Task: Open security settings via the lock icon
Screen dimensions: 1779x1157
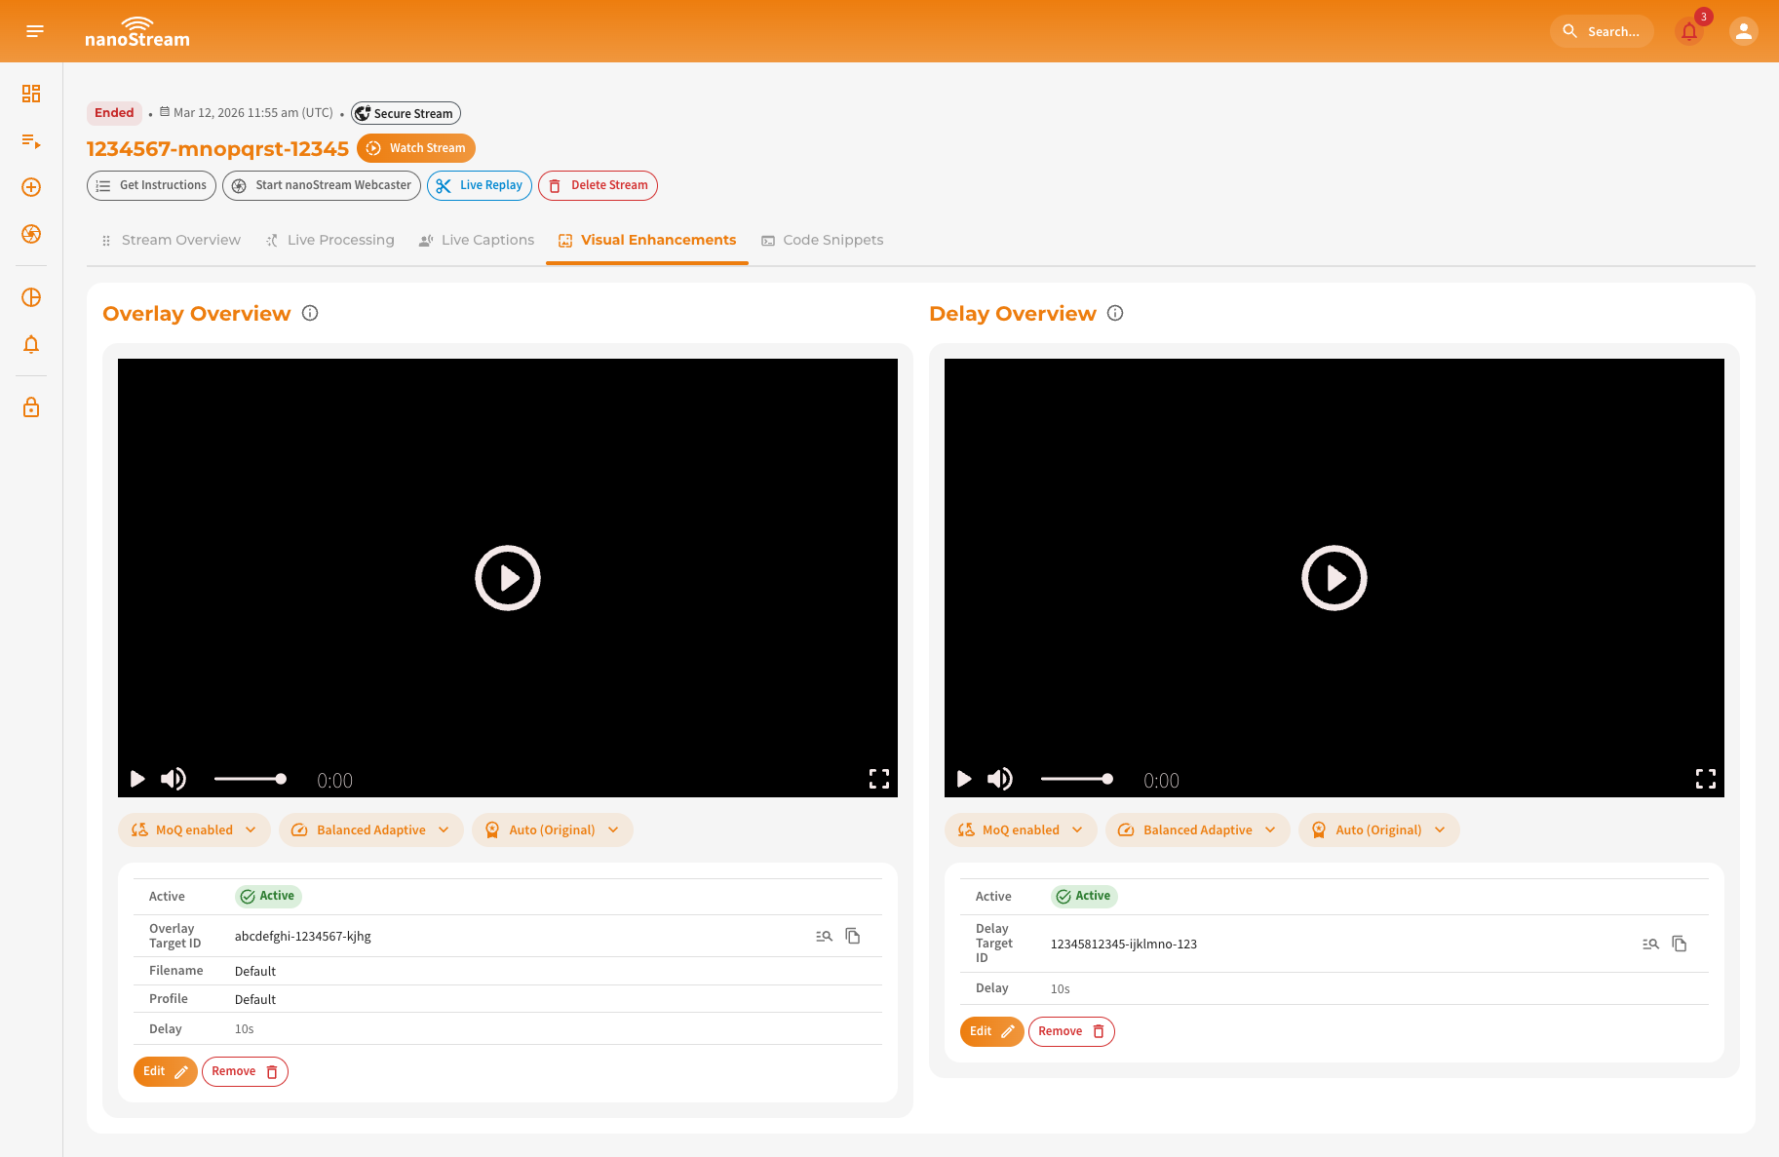Action: [x=30, y=406]
